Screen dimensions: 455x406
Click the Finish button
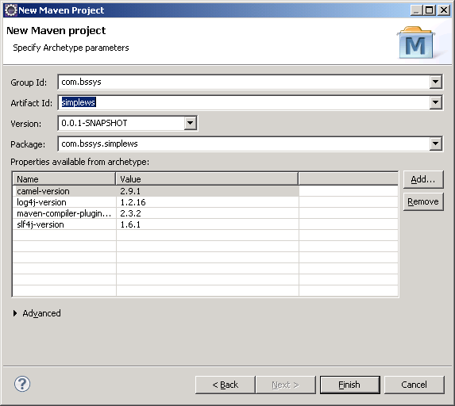(349, 385)
